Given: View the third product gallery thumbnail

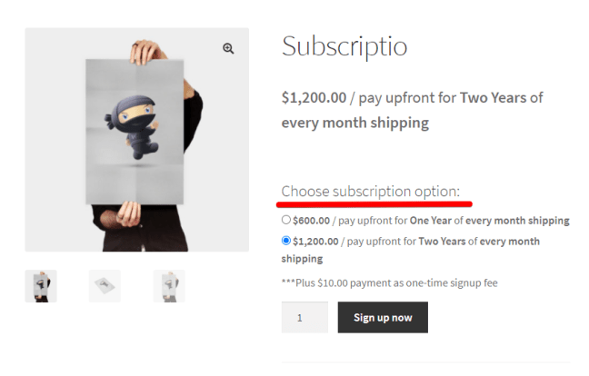Looking at the screenshot, I should tap(169, 285).
